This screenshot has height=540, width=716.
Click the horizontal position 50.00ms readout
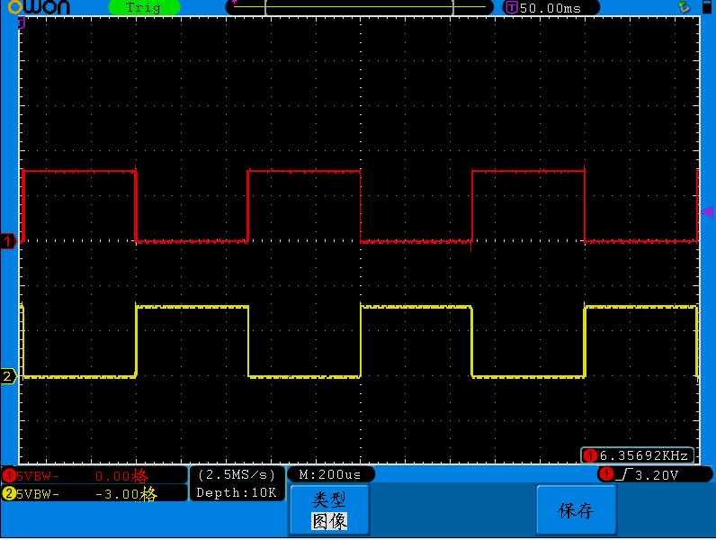(x=550, y=8)
